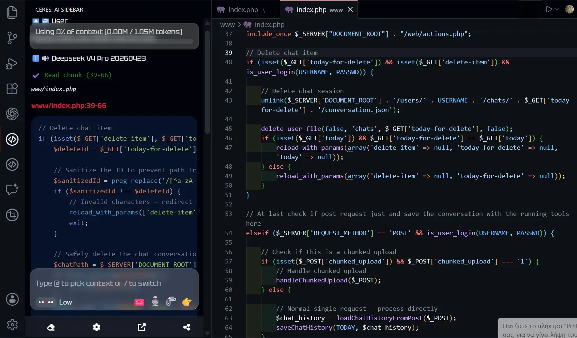This screenshot has width=577, height=338.
Task: Click '// Check if this is a chunked upload' comment
Action: (329, 252)
